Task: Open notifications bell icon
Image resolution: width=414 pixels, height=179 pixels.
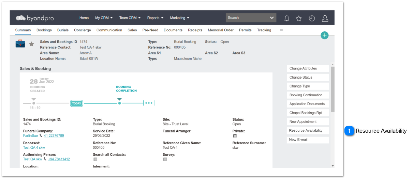Action: (287, 18)
